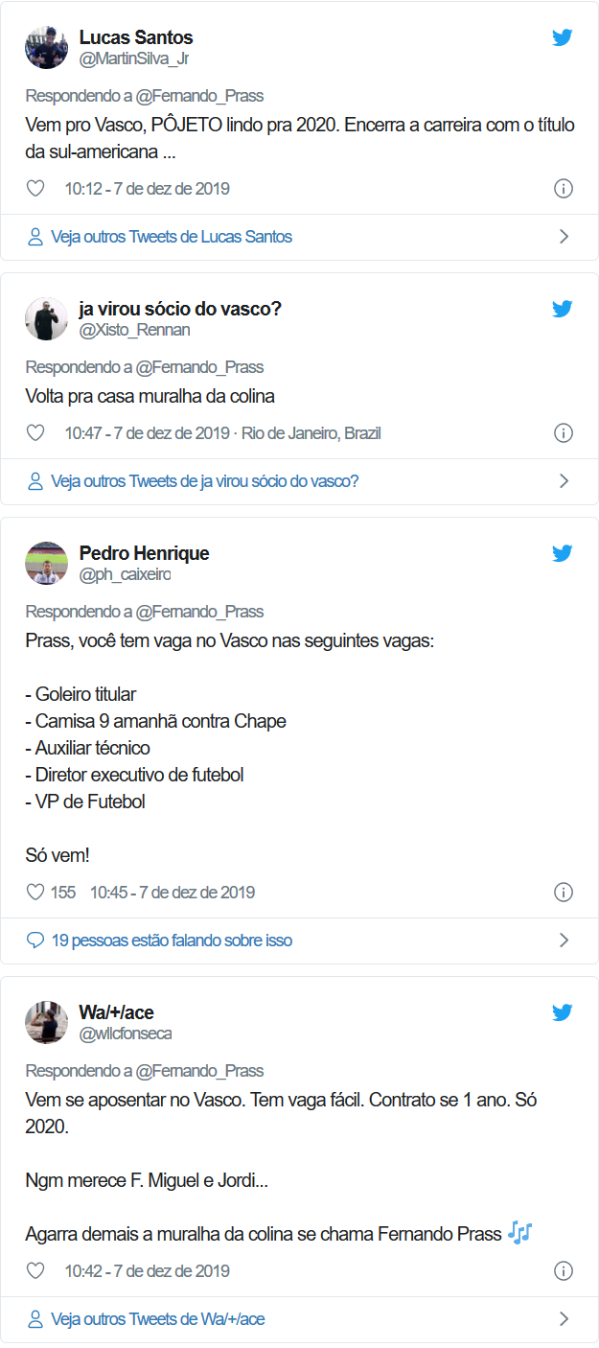Open Veja outros Tweets de ja virou sócio
This screenshot has width=599, height=1348.
(x=204, y=481)
